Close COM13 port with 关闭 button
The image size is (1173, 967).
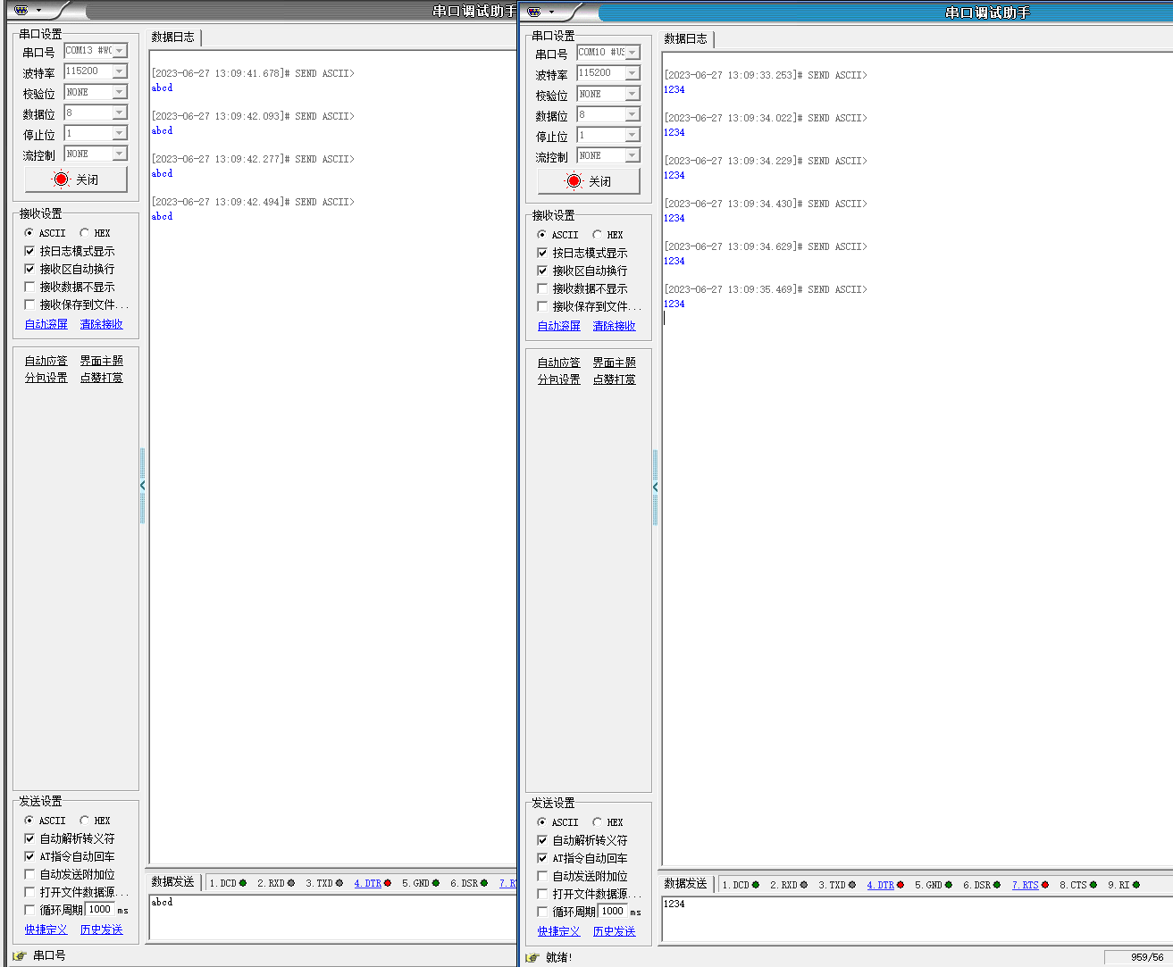[x=76, y=179]
